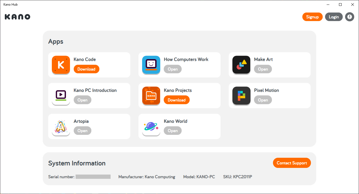Maximize the Kano Hub window
This screenshot has width=359, height=194.
point(340,5)
